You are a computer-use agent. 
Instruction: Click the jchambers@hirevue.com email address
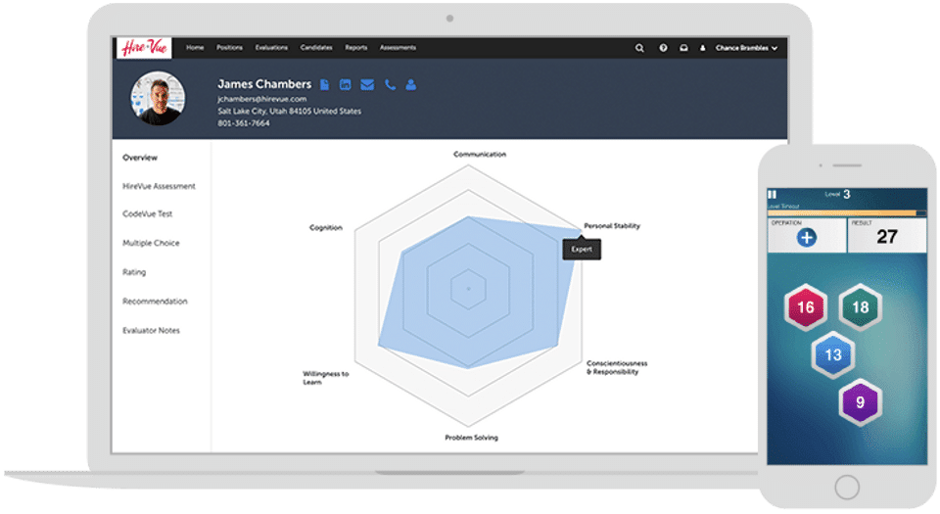262,99
